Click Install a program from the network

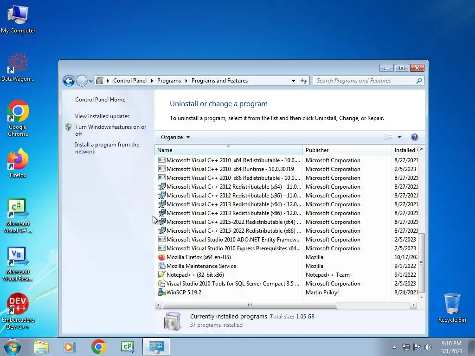[107, 148]
